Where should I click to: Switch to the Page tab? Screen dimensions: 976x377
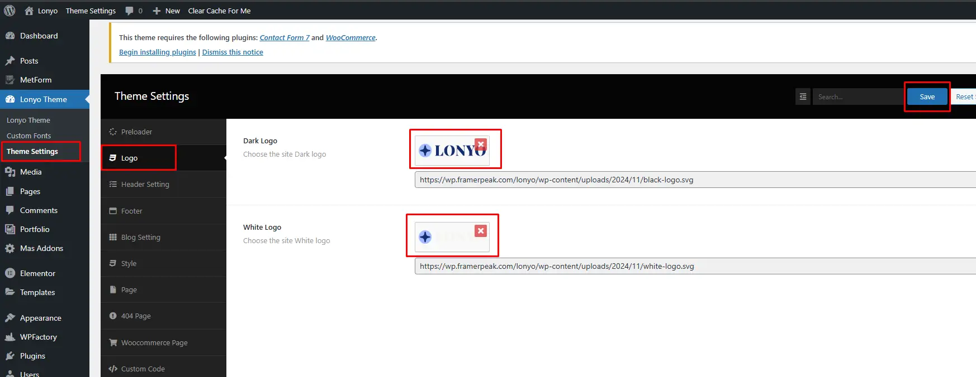coord(163,289)
